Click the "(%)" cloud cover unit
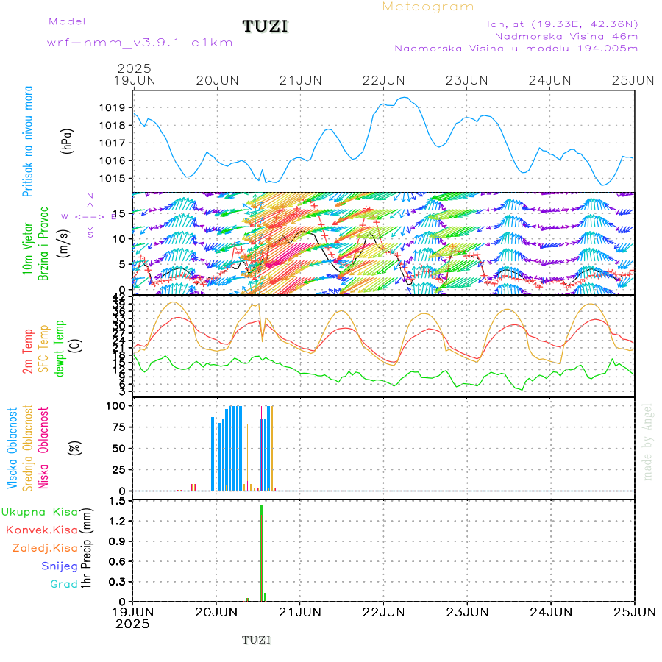 click(75, 447)
